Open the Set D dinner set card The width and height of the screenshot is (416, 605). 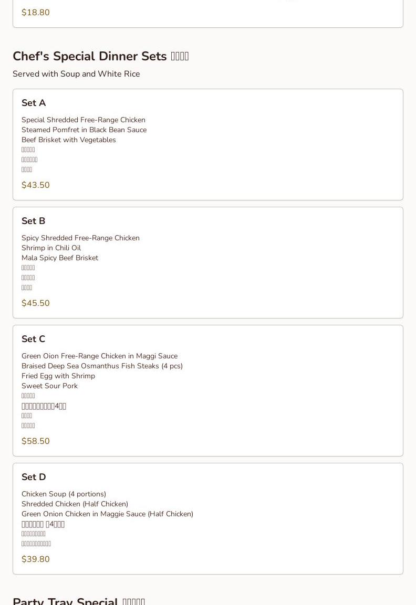208,519
